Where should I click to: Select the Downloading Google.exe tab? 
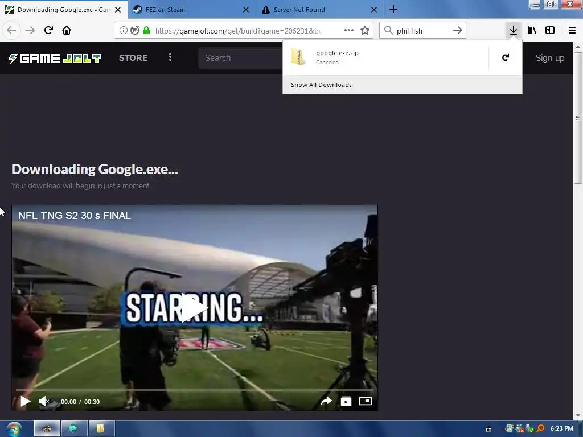(x=64, y=10)
